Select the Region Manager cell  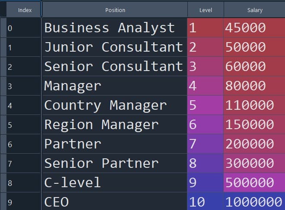coord(101,125)
